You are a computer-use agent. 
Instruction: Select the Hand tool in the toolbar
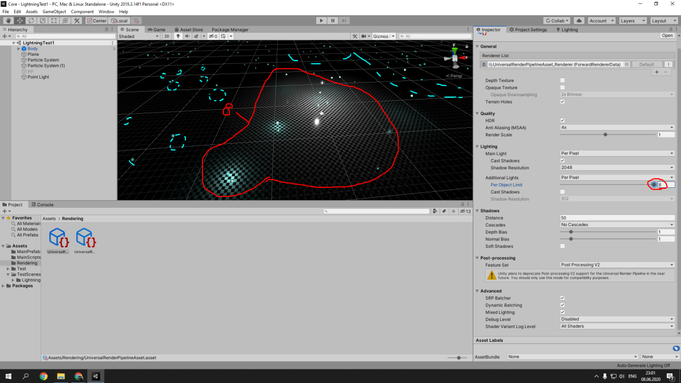click(8, 21)
